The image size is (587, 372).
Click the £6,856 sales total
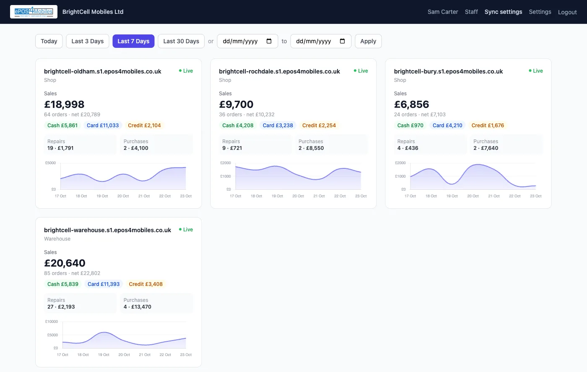pyautogui.click(x=411, y=105)
